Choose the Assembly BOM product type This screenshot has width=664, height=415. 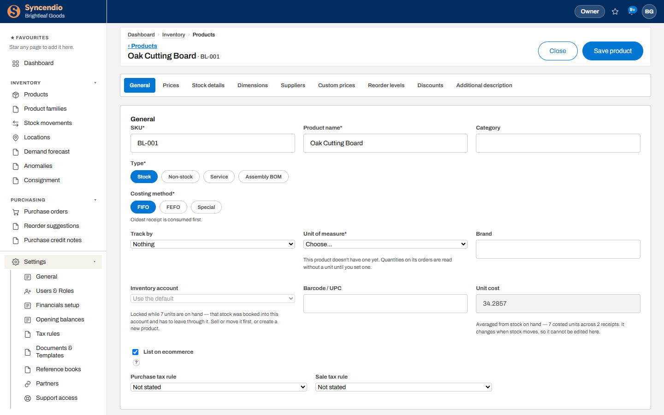coord(263,177)
